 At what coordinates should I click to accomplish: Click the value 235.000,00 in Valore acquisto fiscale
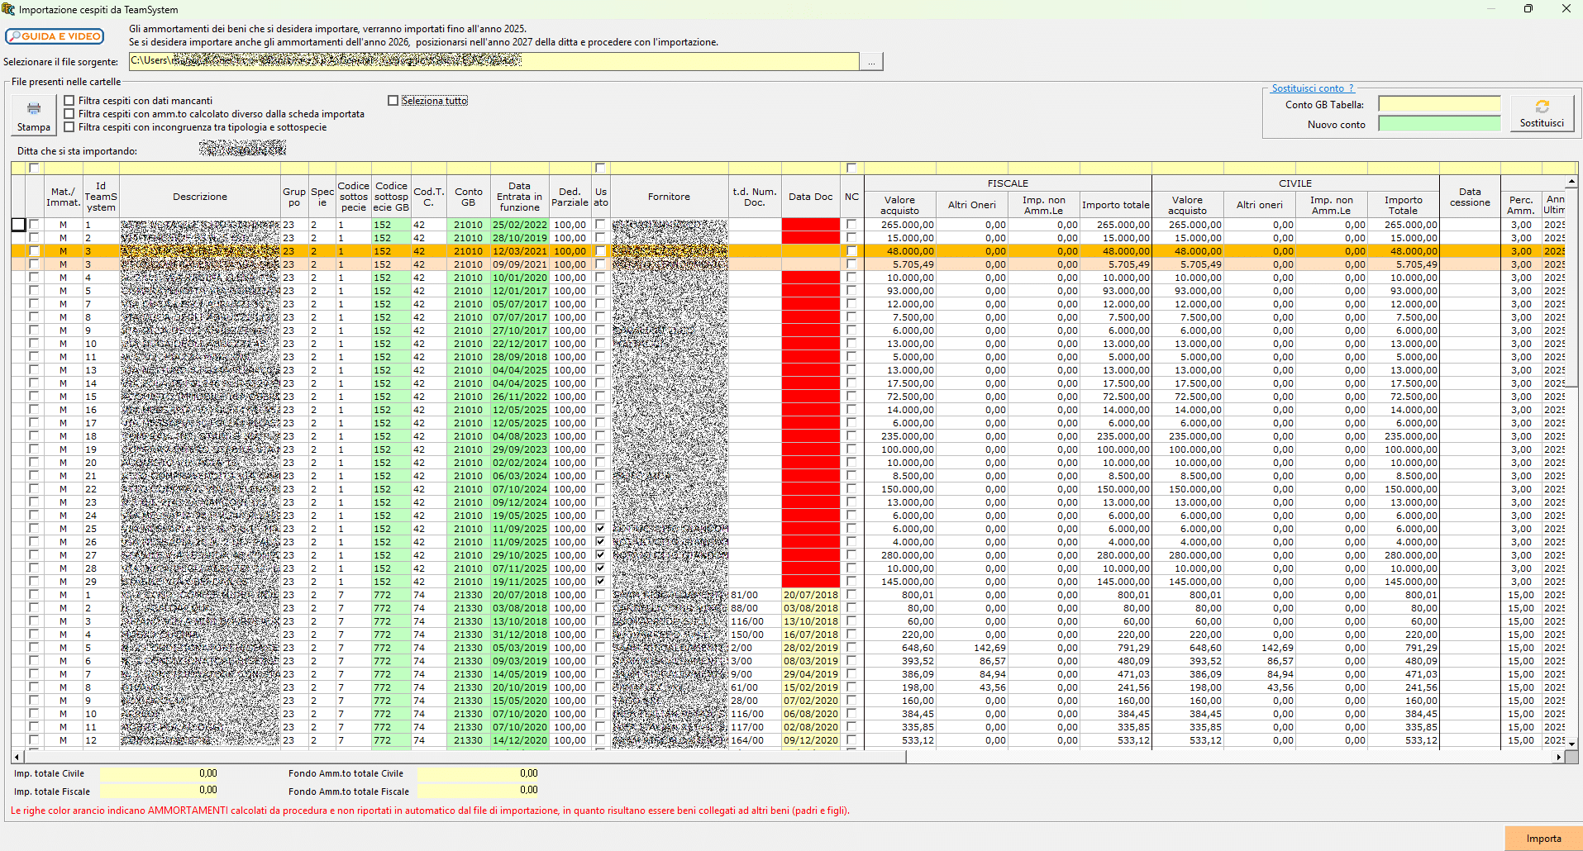(x=900, y=436)
